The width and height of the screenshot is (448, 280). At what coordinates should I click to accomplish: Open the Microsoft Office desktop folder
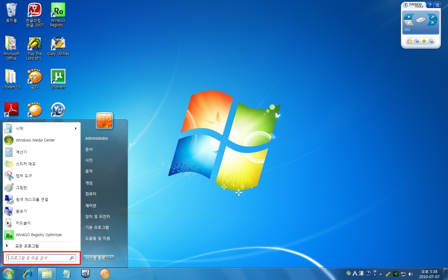click(x=11, y=48)
